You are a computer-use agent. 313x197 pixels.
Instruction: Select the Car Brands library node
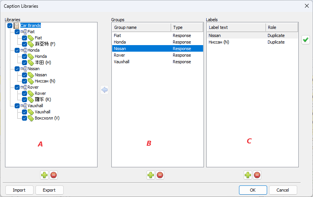30,25
